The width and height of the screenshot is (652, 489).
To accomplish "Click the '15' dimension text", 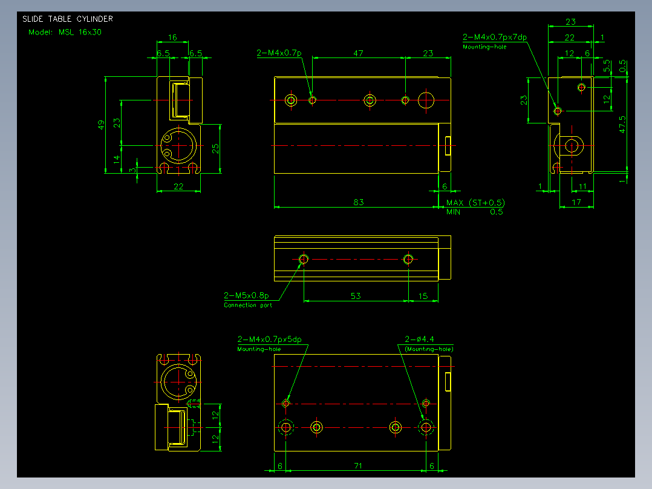I will click(x=423, y=296).
